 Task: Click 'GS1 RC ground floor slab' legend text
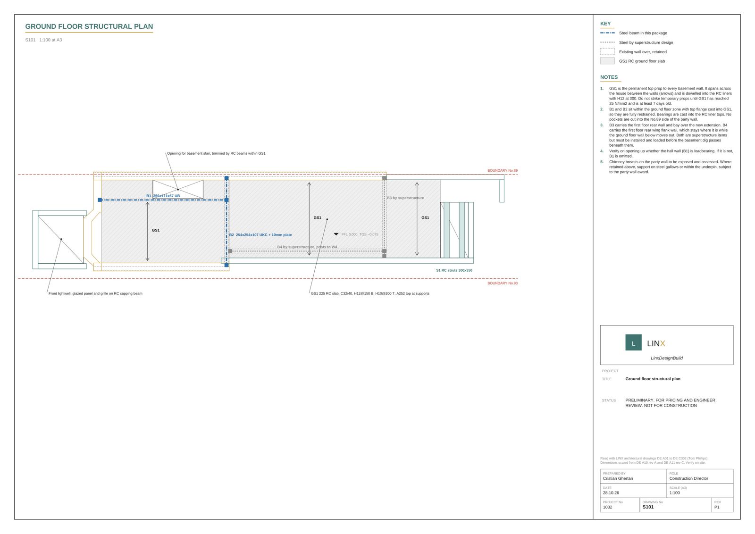pos(642,61)
